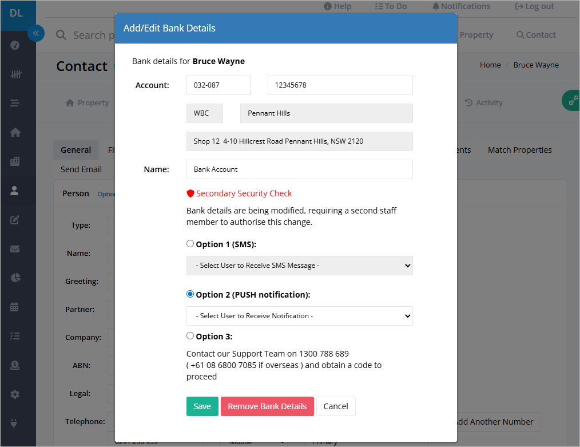Open the calendar icon in sidebar

[15, 307]
